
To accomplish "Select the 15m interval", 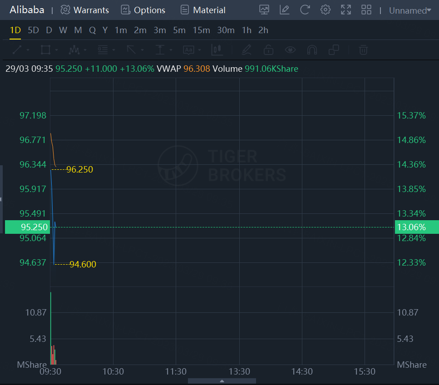I will click(201, 30).
